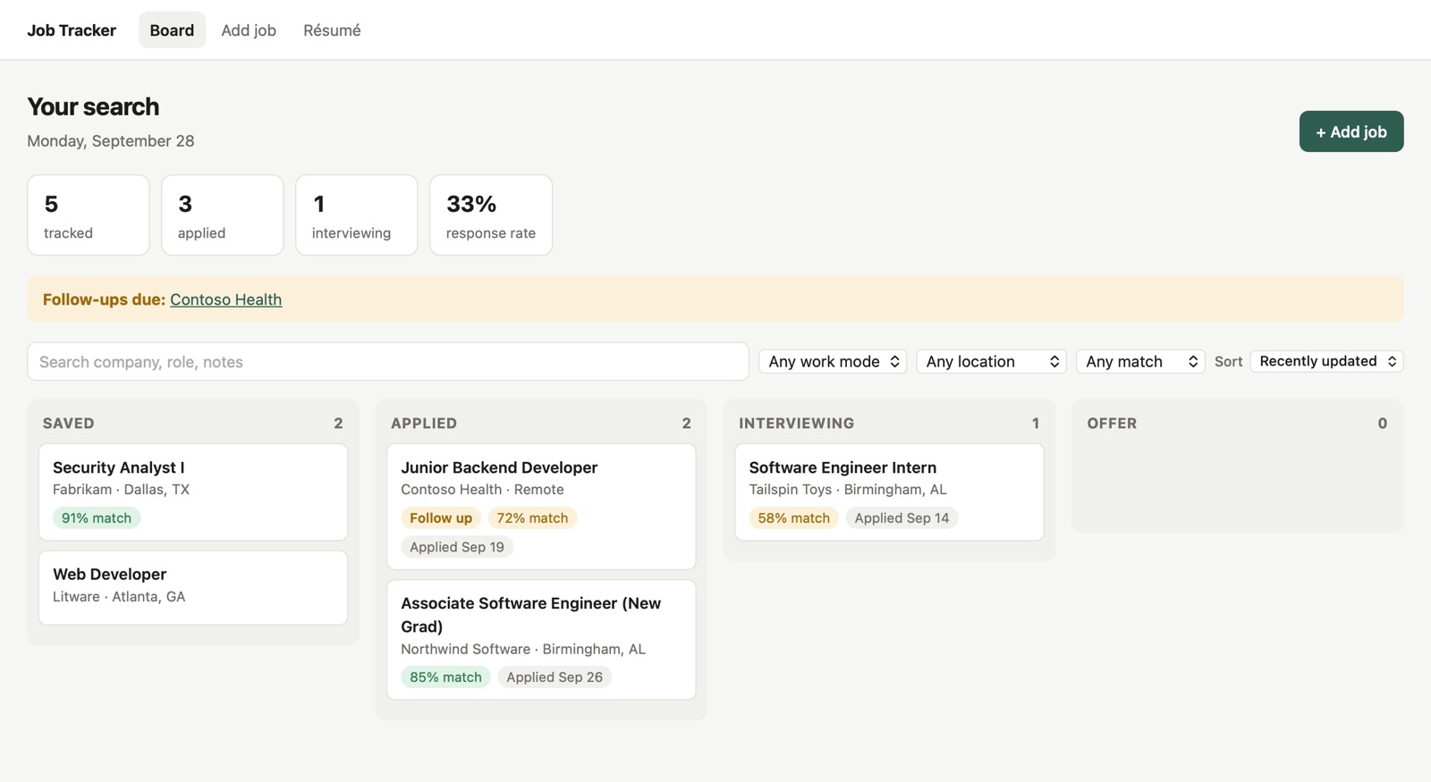Open Associate Software Engineer (New Grad) card

tap(541, 640)
